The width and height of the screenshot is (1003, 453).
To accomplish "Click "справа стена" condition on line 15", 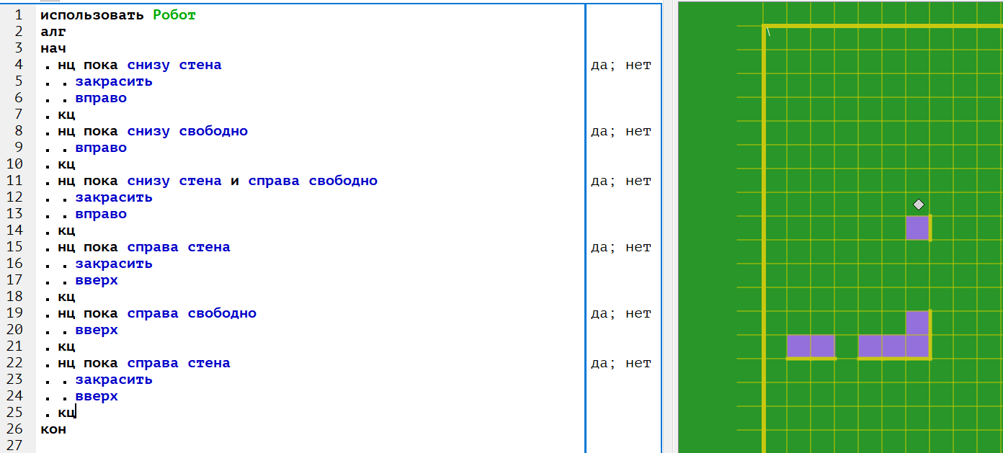I will [179, 247].
